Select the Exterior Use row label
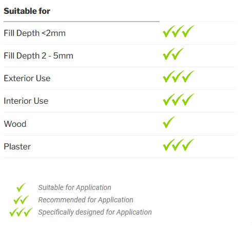Screen dimensions: 252x228 pos(27,78)
